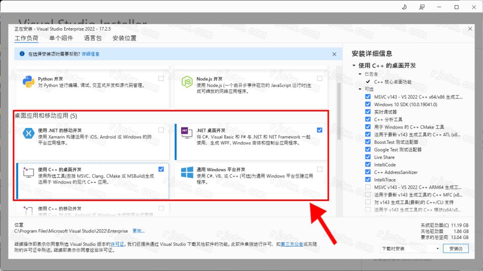Toggle the night mode moon icon

click(404, 7)
